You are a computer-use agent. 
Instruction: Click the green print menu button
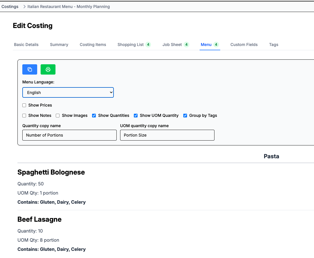coord(48,69)
